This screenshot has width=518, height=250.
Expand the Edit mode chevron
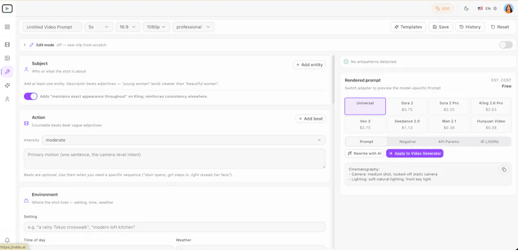coord(25,45)
